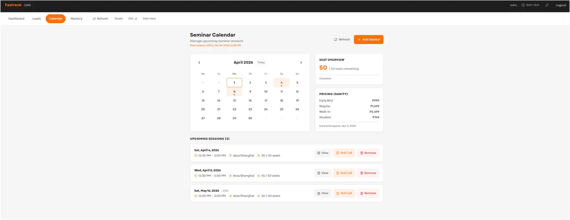Open Start Here book link in top bar

pyautogui.click(x=530, y=5)
